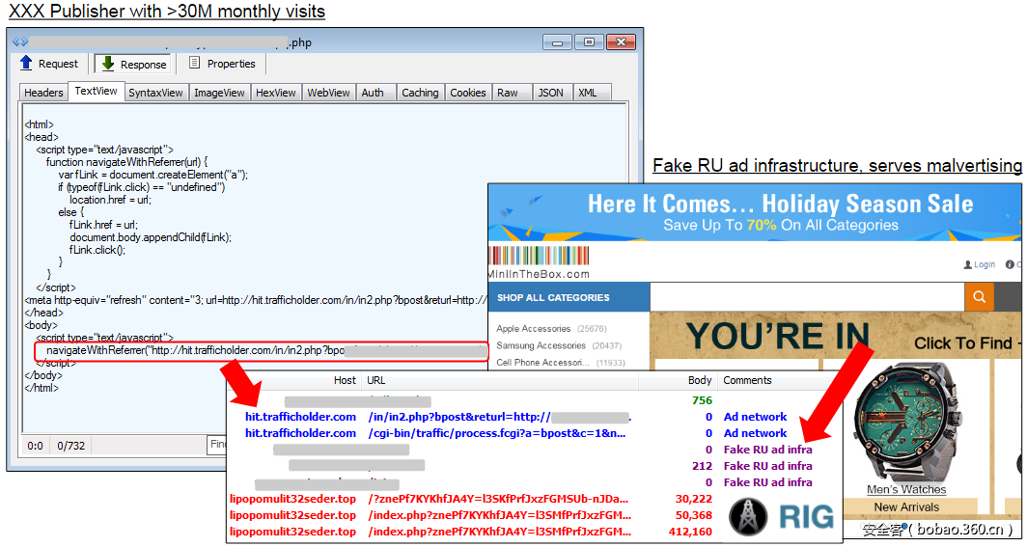This screenshot has height=547, width=1027.
Task: Click the men's watch product image
Action: click(x=907, y=422)
